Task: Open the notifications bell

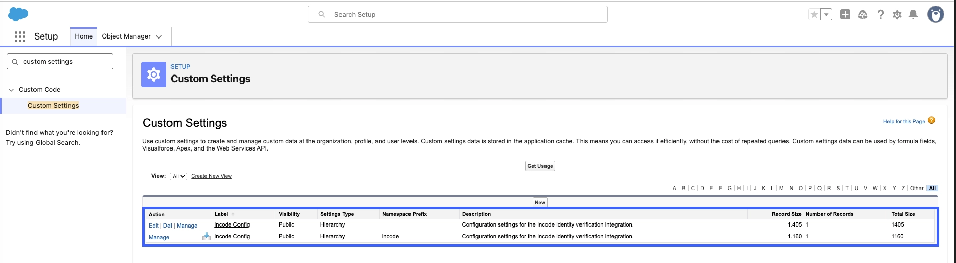Action: tap(913, 14)
